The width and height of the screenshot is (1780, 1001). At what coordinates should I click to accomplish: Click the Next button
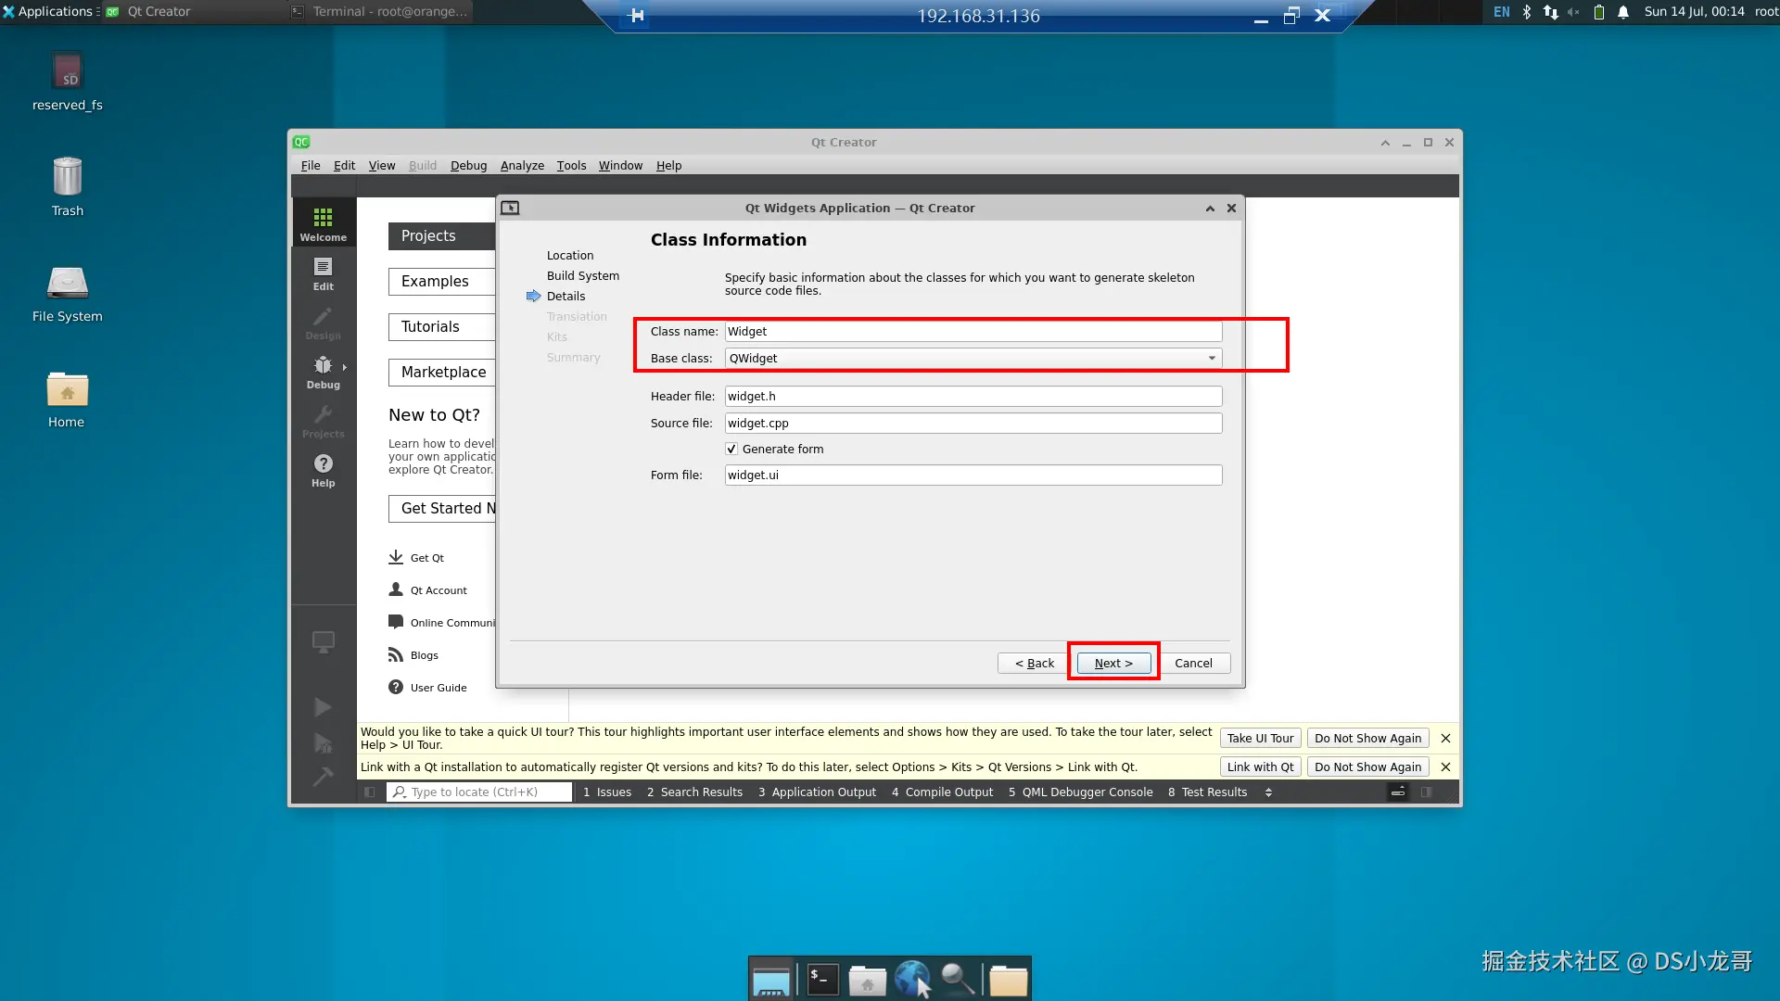coord(1113,664)
